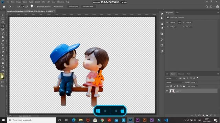
Task: Select the Eraser tool
Action: point(3,41)
